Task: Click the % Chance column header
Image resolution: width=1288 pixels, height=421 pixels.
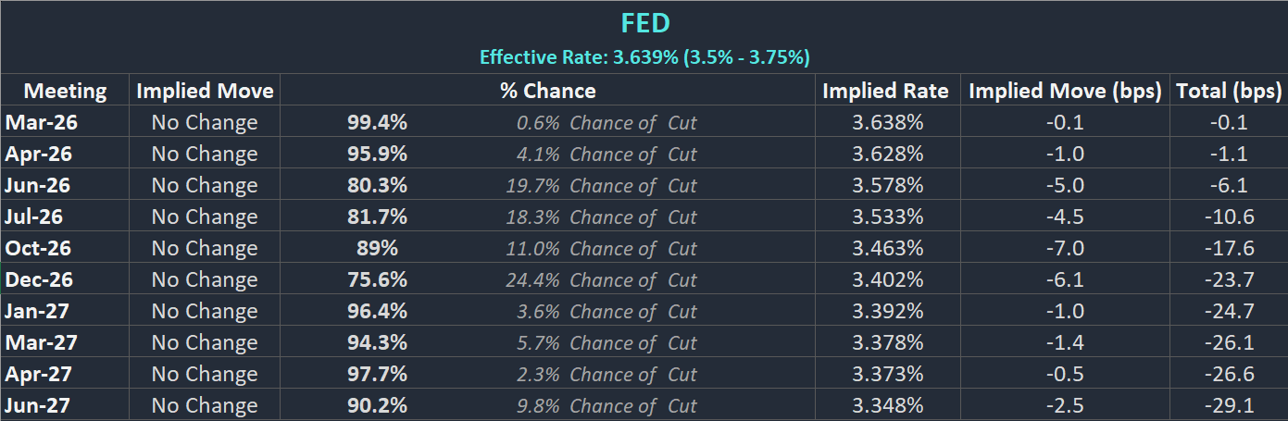Action: [547, 91]
